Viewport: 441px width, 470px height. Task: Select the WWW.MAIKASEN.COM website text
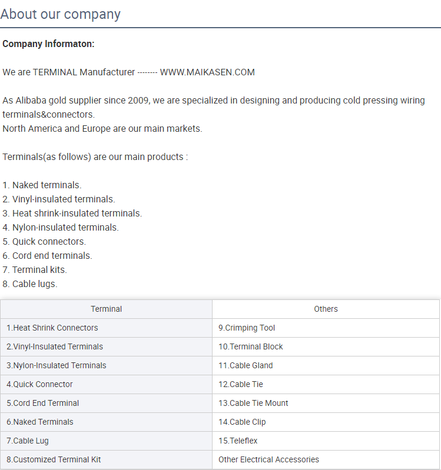point(207,72)
